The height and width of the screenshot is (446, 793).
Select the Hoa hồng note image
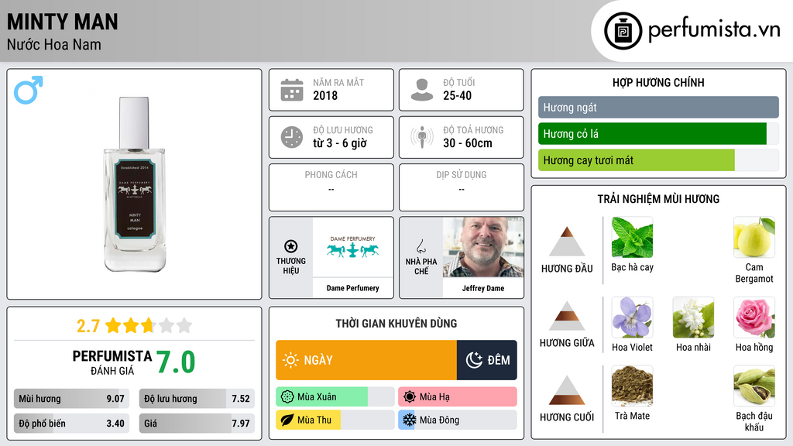coord(754,317)
